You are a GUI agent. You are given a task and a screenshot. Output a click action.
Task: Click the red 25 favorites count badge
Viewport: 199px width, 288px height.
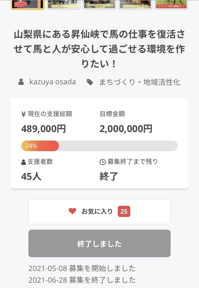(124, 211)
